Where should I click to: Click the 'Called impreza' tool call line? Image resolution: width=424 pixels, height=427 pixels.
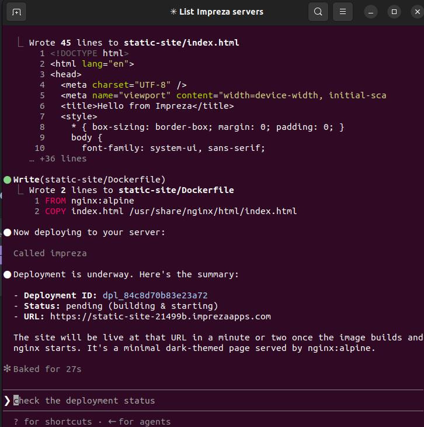point(50,253)
